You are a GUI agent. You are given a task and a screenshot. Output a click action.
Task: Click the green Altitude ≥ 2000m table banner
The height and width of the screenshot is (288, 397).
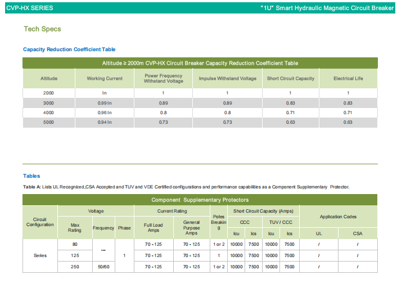click(x=200, y=63)
